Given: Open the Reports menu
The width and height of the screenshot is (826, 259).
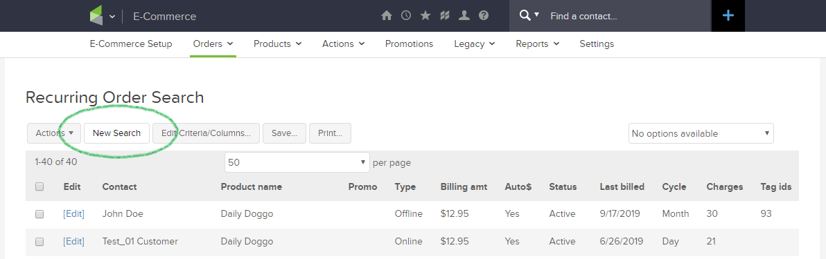Looking at the screenshot, I should click(x=537, y=44).
